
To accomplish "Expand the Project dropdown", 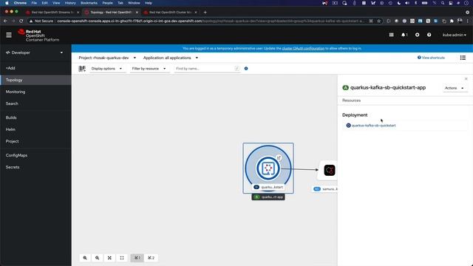I will [107, 58].
